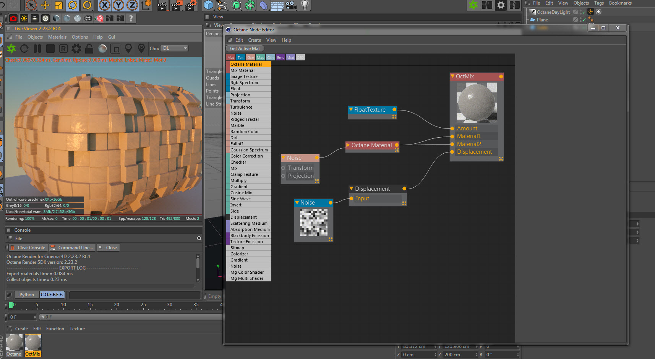This screenshot has height=359, width=655.
Task: Add an Octane daylight (sun icon)
Action: (24, 18)
